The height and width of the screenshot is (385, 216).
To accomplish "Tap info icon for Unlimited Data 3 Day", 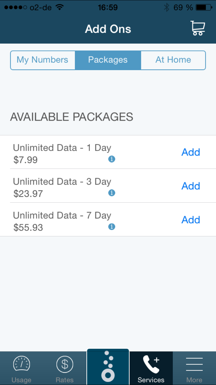I will [112, 193].
